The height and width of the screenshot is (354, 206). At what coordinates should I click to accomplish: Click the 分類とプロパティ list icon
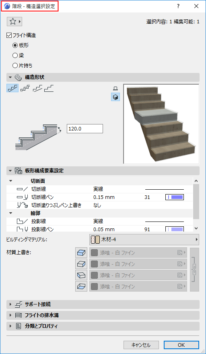click(x=18, y=326)
